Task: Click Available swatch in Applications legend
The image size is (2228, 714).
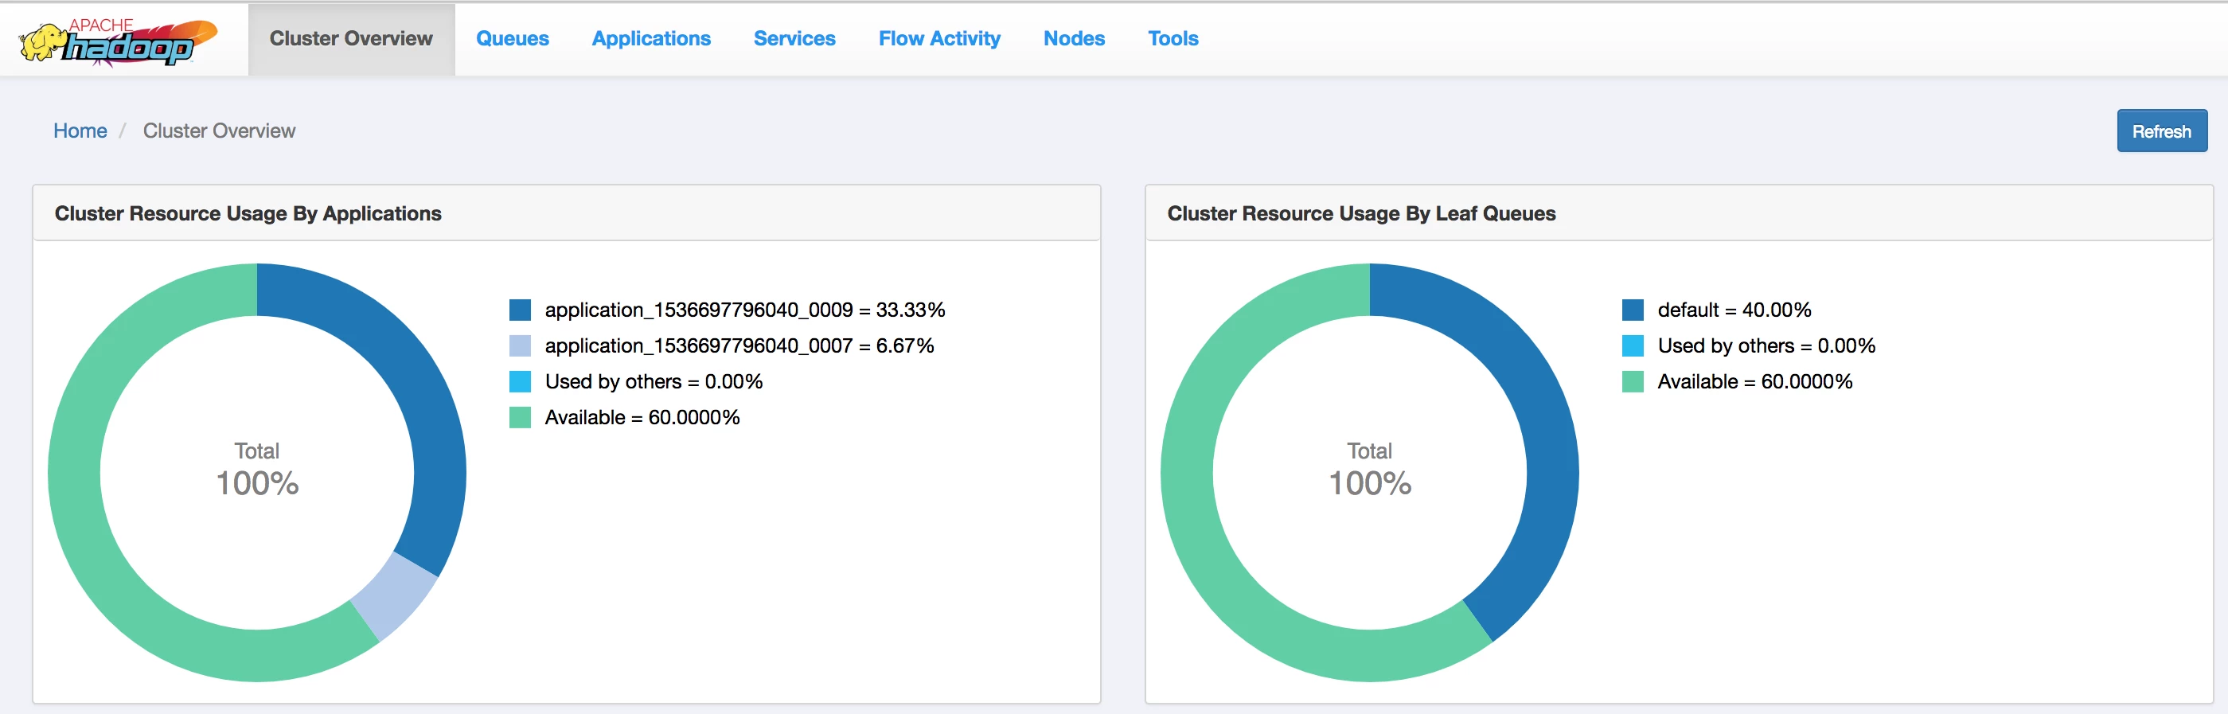Action: [x=520, y=418]
